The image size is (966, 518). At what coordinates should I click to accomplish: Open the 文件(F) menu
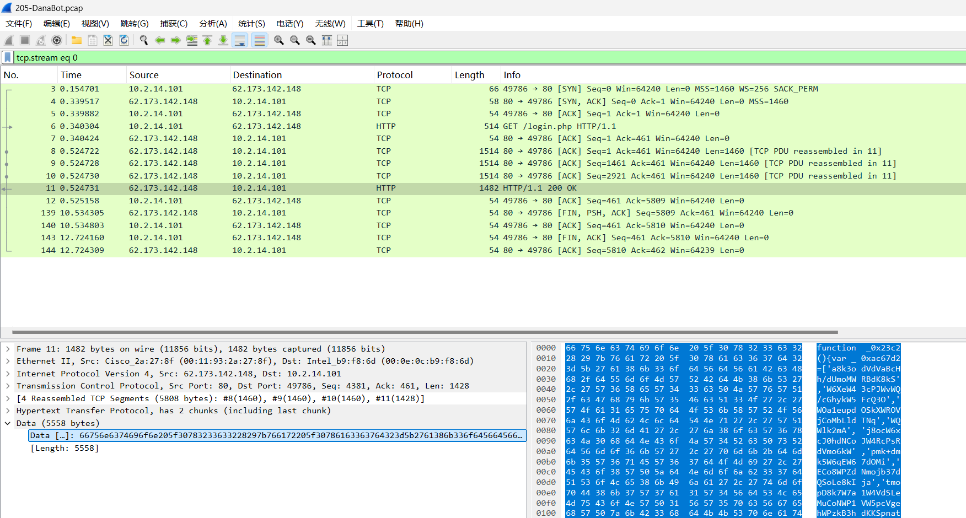pos(19,24)
